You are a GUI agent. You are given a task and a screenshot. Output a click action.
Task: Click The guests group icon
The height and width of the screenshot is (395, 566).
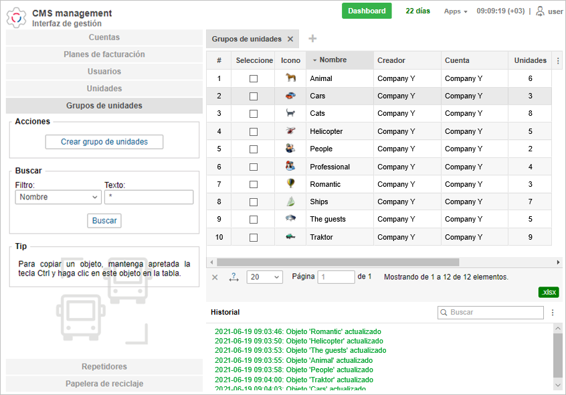tap(290, 218)
